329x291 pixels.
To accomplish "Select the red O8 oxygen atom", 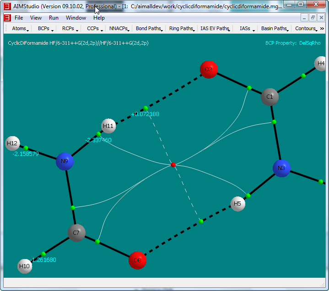I will tap(137, 260).
